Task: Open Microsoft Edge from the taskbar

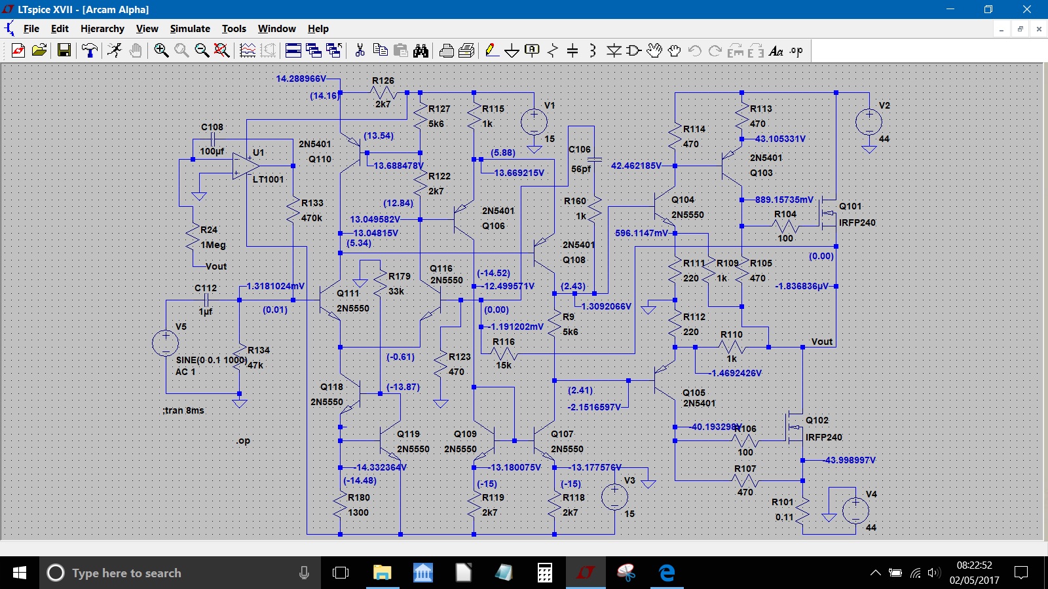Action: [667, 573]
